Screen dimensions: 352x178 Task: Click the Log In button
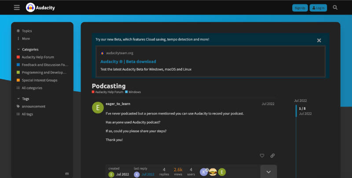pos(318,8)
